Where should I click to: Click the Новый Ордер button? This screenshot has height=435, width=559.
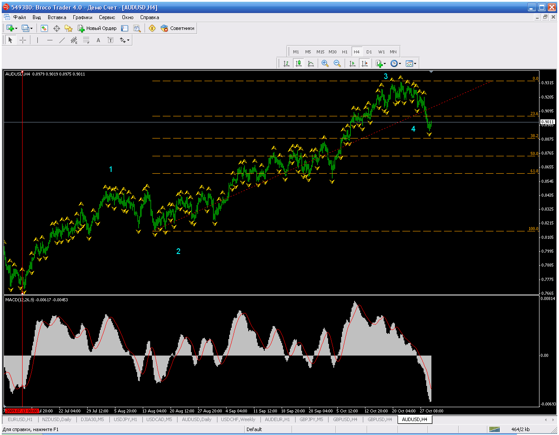click(x=97, y=28)
